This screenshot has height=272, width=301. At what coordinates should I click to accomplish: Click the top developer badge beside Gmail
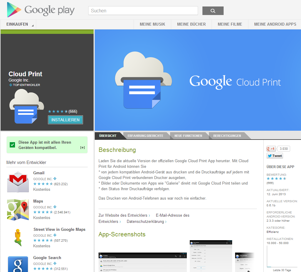[x=55, y=179]
